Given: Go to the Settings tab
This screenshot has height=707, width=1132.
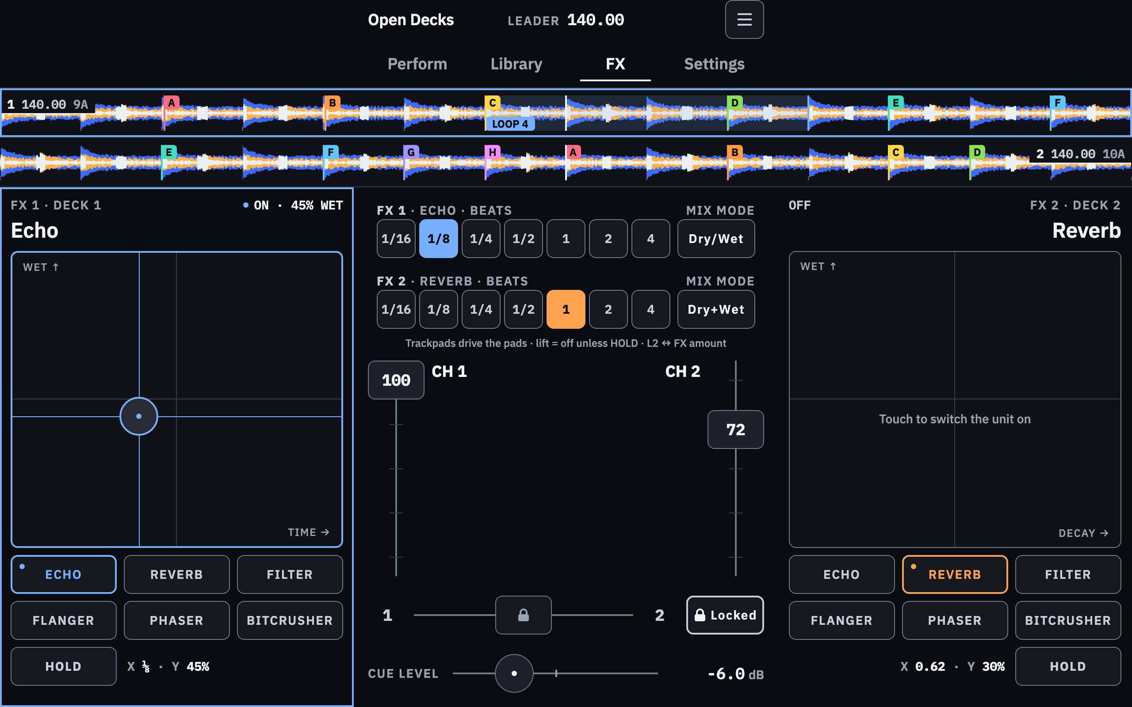Looking at the screenshot, I should 714,64.
